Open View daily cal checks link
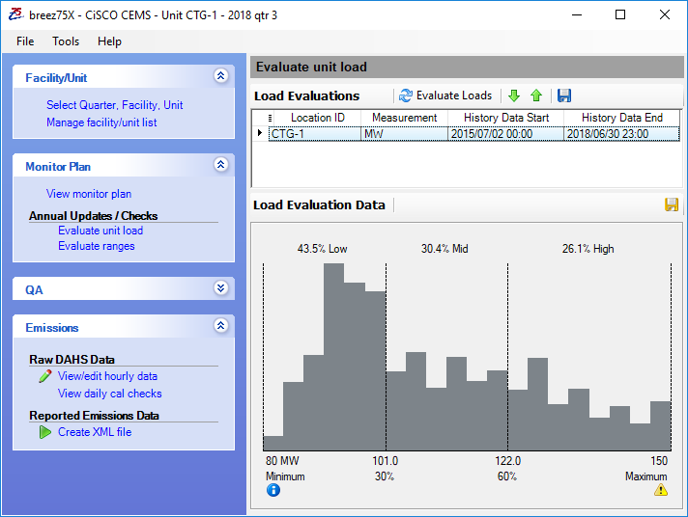The height and width of the screenshot is (517, 688). 110,394
